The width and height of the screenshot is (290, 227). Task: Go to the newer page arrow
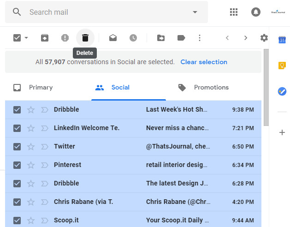point(227,38)
